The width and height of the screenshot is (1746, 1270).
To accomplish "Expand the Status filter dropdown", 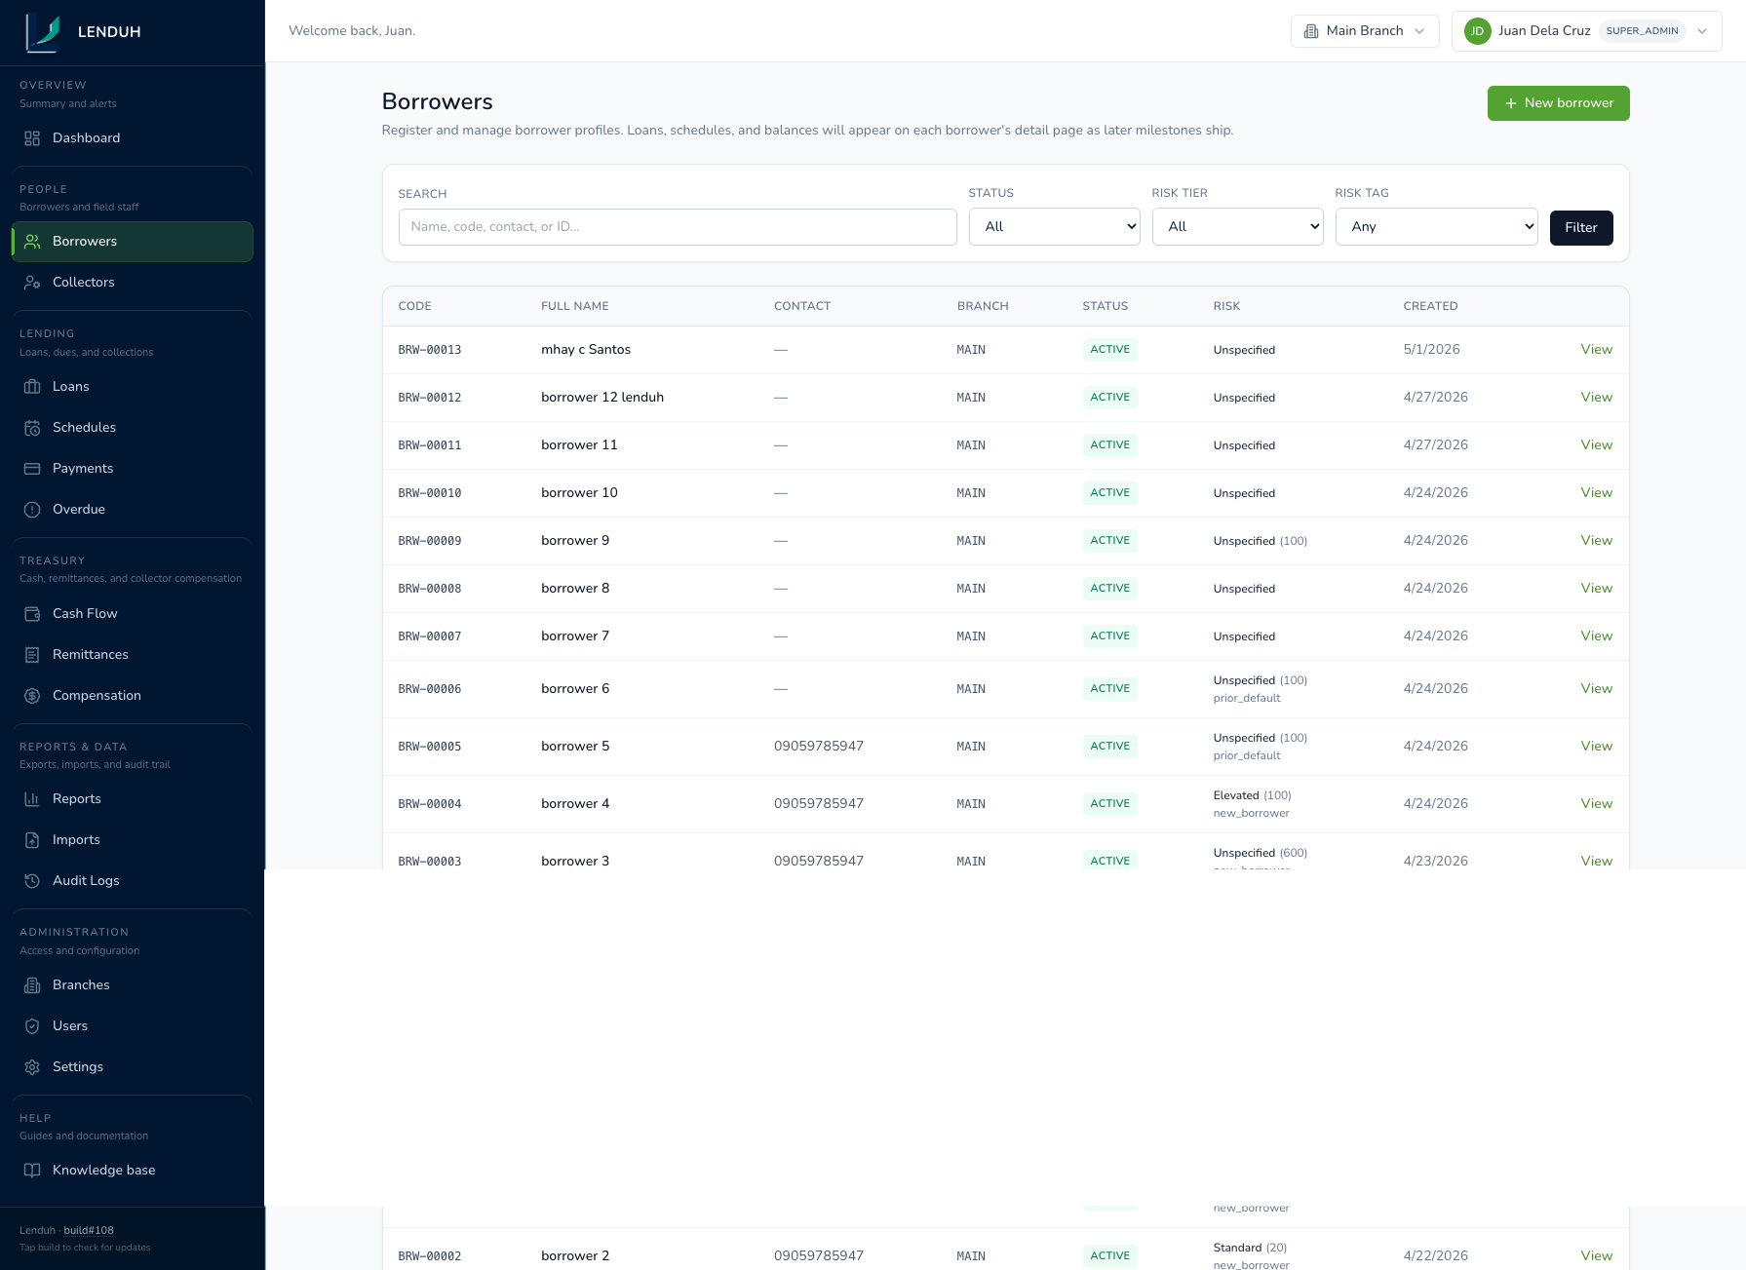I will pyautogui.click(x=1054, y=227).
